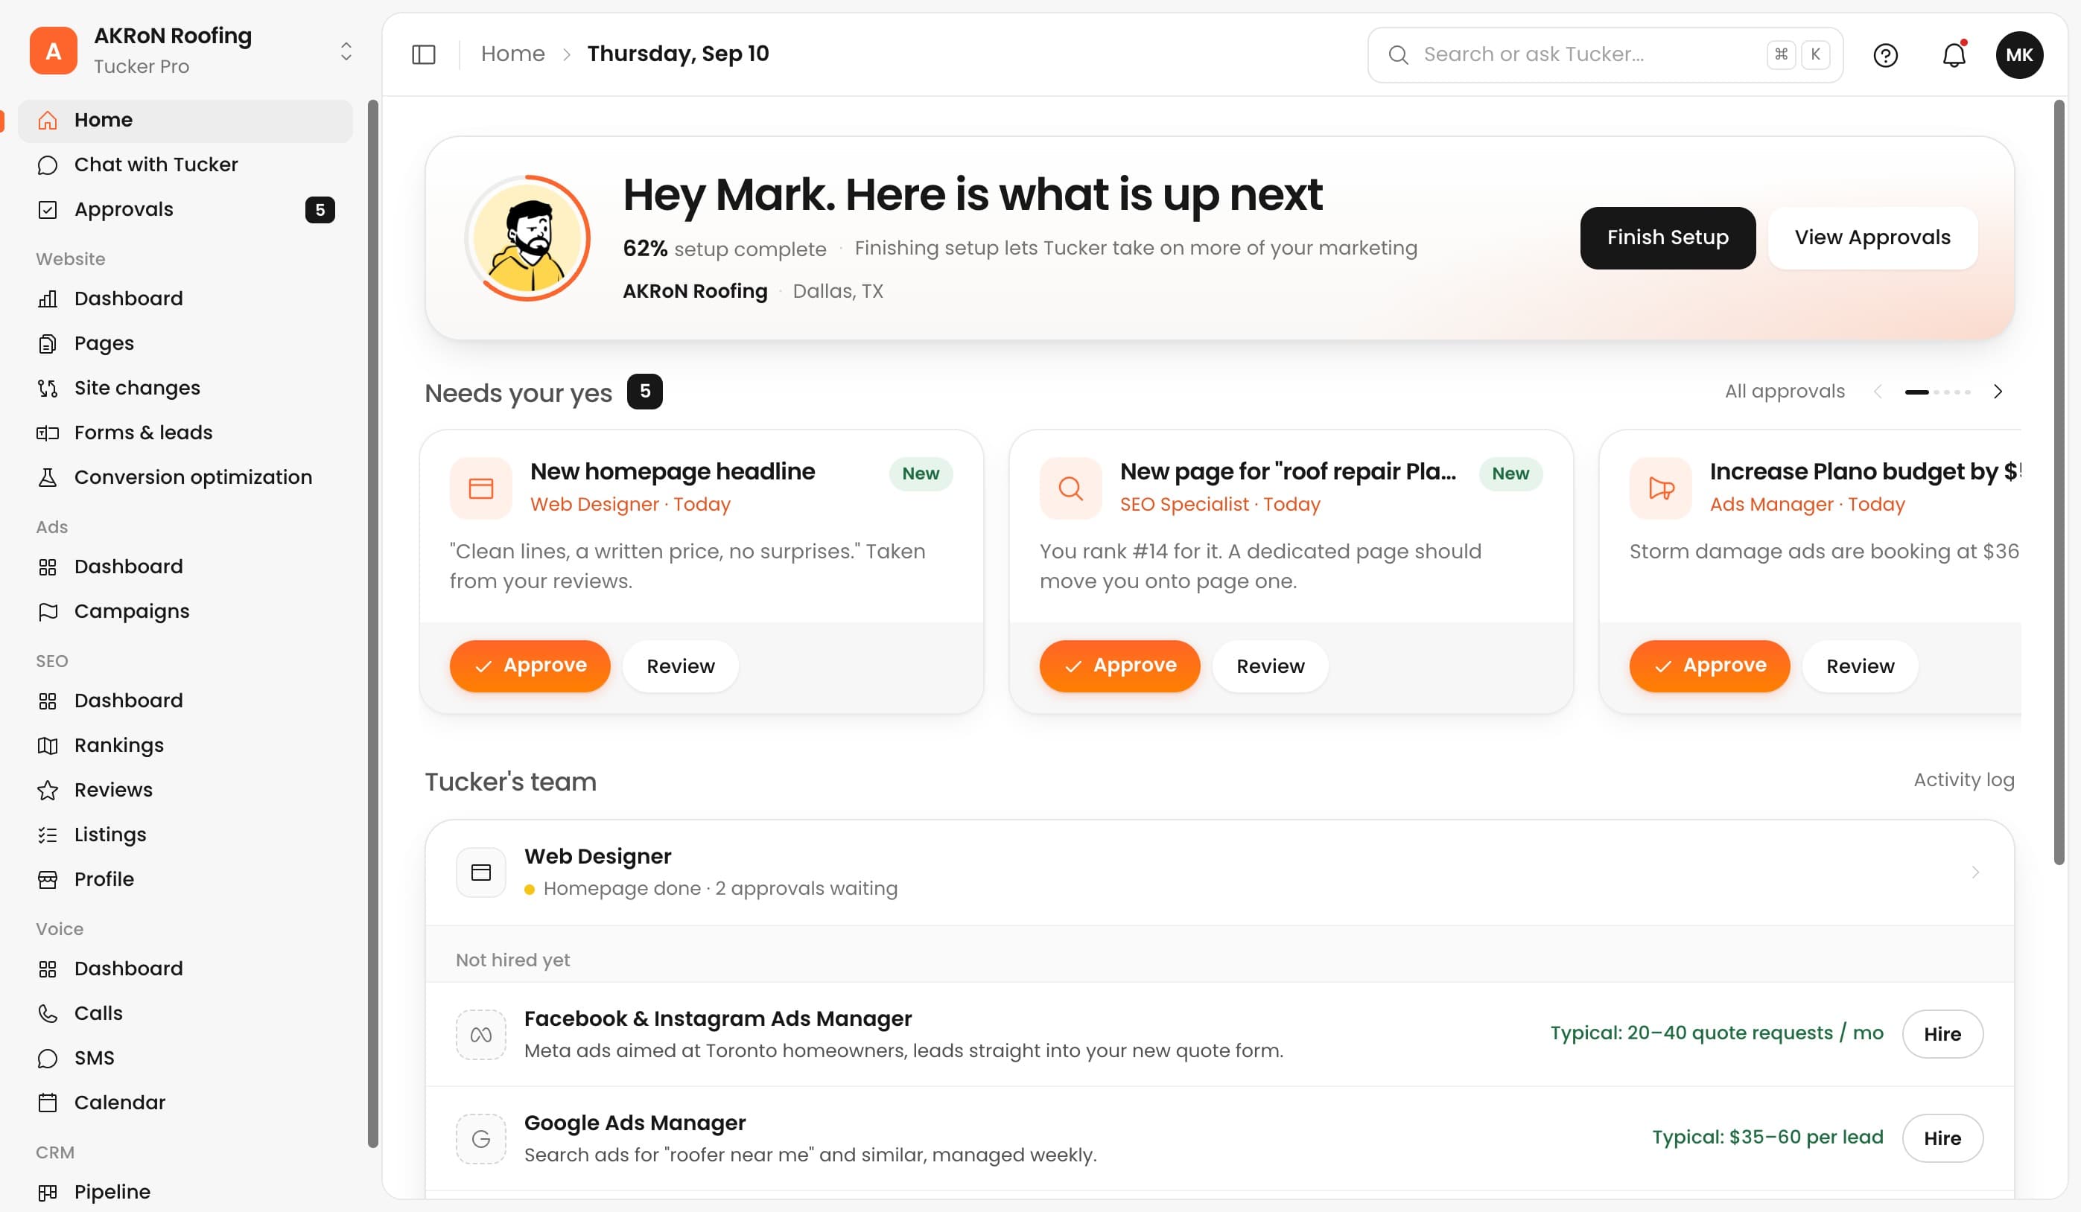Open Forms & leads page

tap(185, 433)
